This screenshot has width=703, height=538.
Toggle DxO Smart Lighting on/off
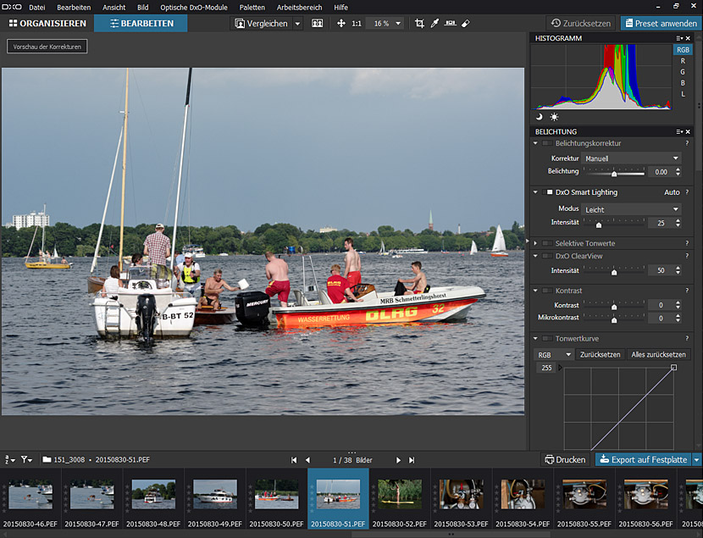[549, 192]
